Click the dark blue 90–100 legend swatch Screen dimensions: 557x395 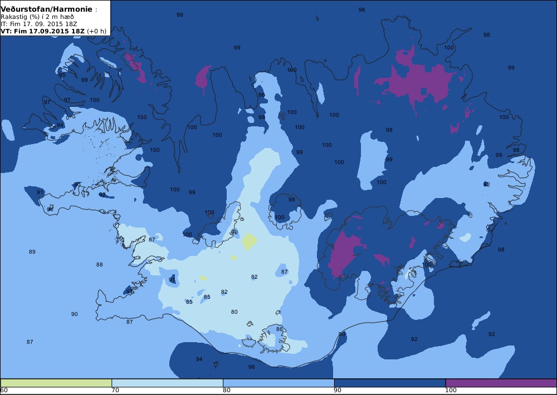[x=390, y=383]
